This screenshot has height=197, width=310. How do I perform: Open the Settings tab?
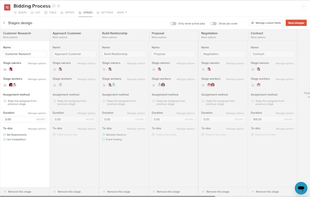point(105,13)
